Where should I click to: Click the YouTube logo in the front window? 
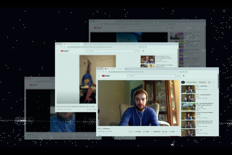click(x=106, y=76)
